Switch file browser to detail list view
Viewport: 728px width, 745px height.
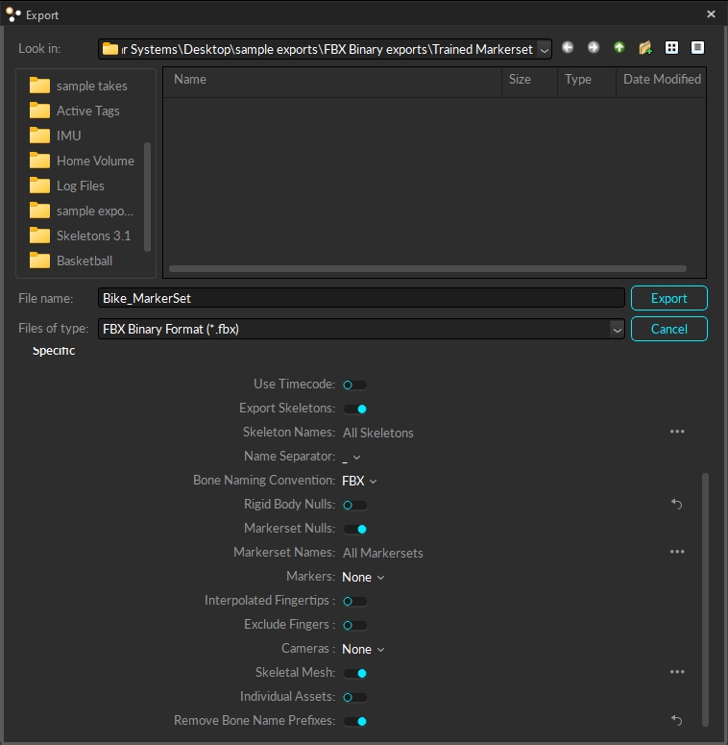pyautogui.click(x=697, y=47)
